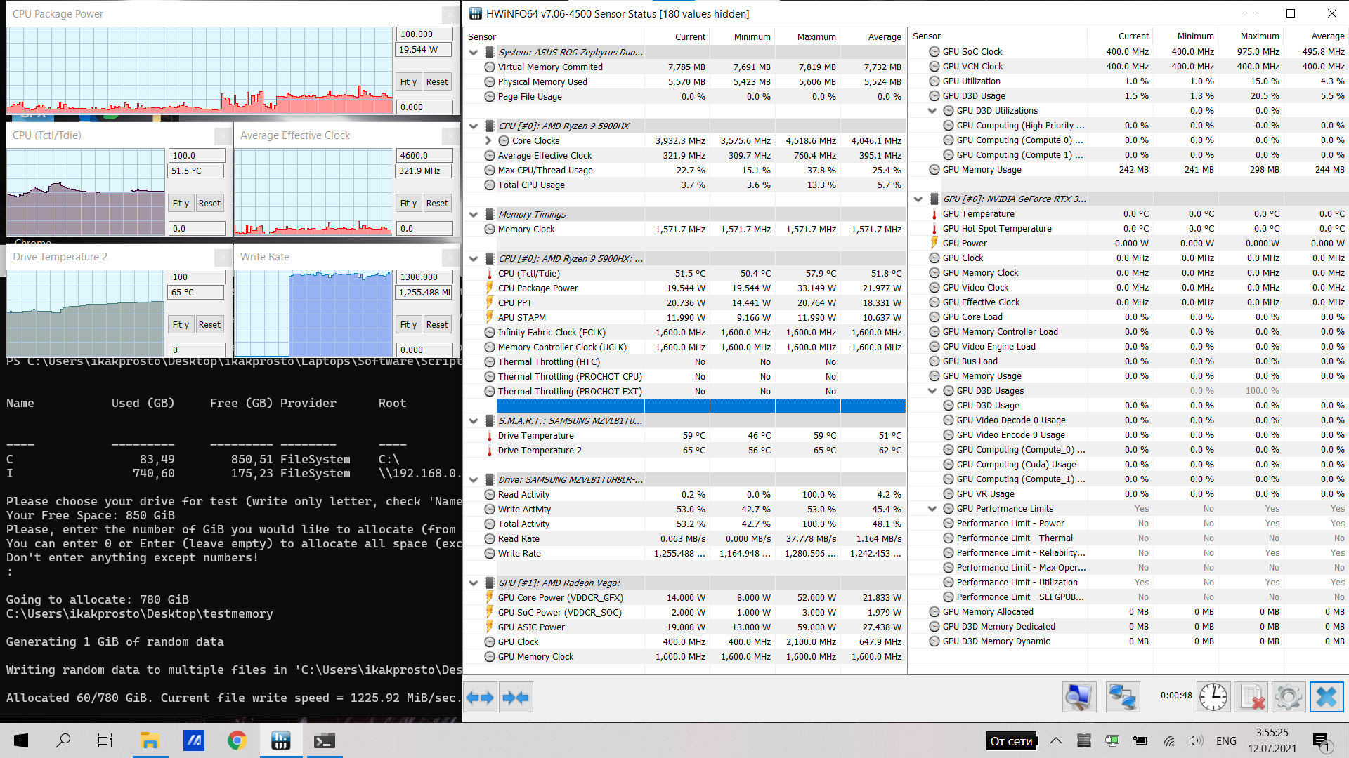
Task: Click the blue X close-sensors button
Action: [x=1327, y=698]
